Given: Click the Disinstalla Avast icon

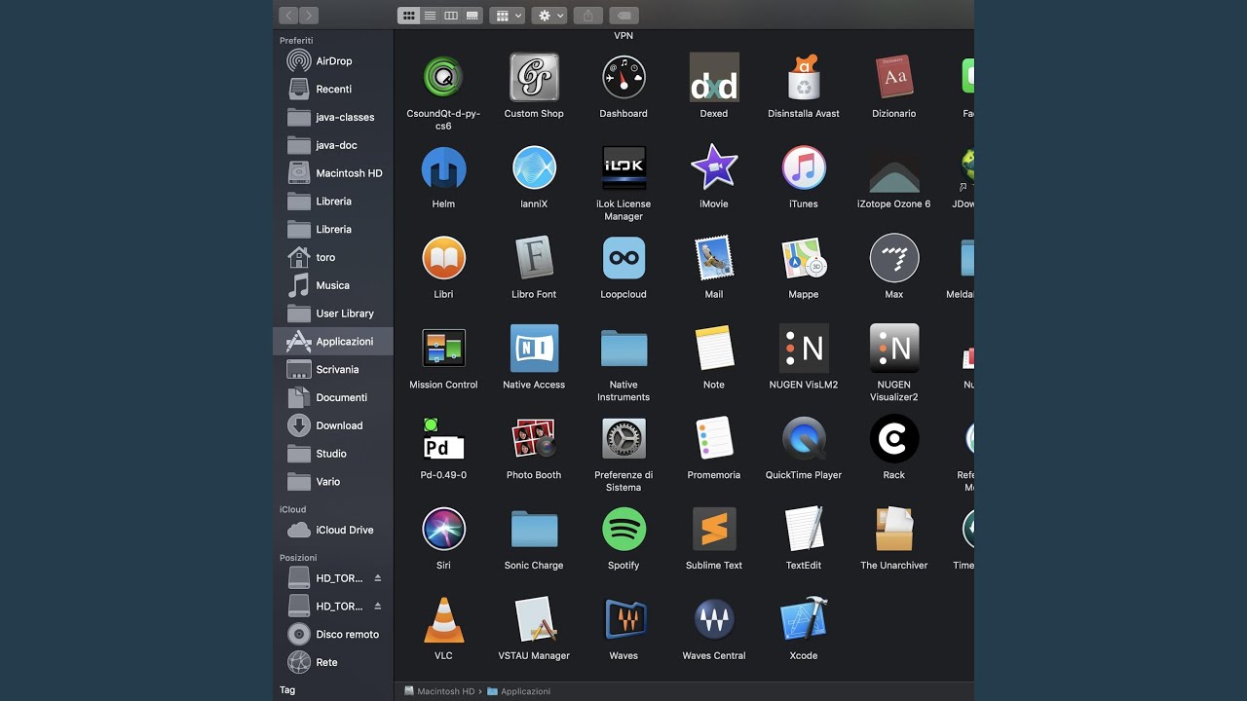Looking at the screenshot, I should 804,77.
